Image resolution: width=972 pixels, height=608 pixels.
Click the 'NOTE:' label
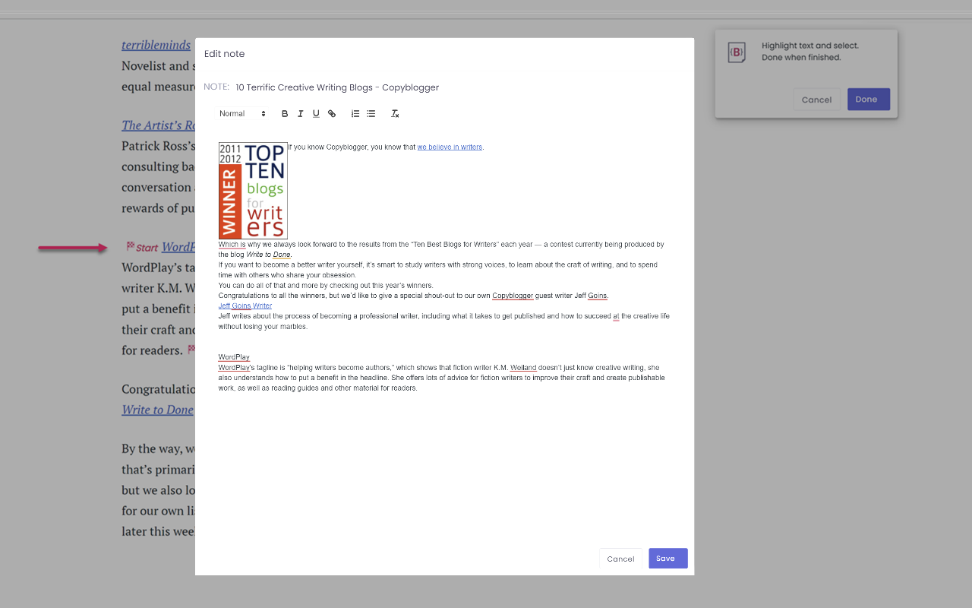pos(216,87)
